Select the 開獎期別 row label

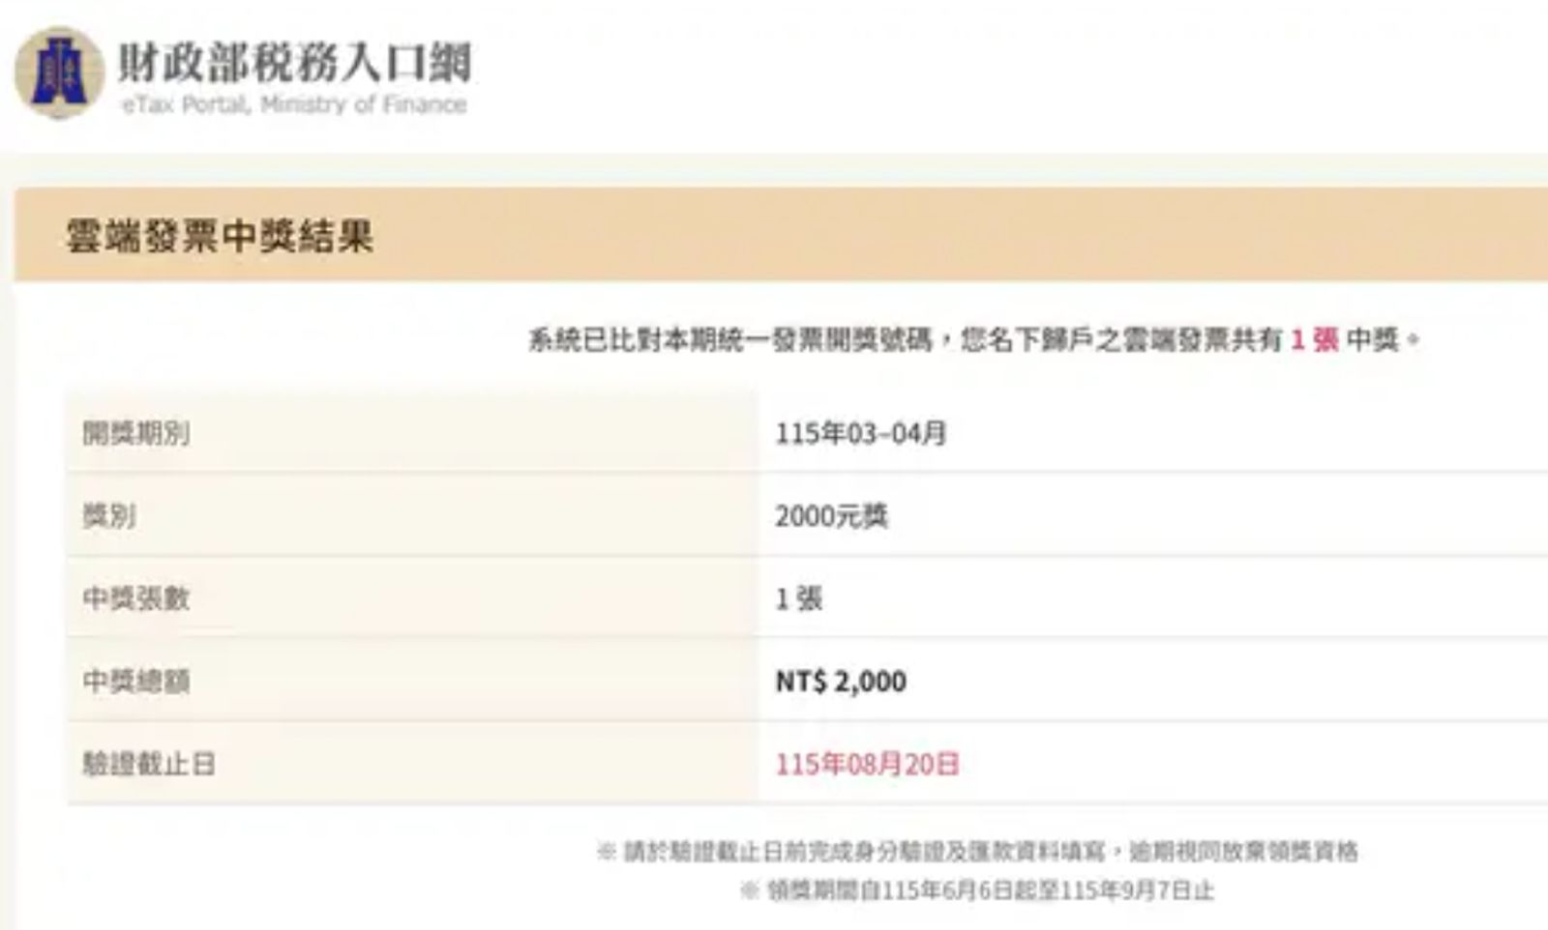136,433
